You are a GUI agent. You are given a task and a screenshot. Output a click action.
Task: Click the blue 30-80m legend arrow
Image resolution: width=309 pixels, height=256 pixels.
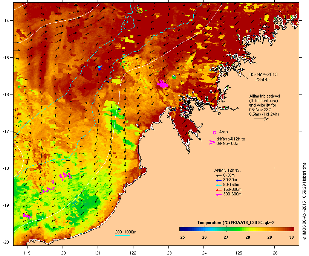pos(219,180)
